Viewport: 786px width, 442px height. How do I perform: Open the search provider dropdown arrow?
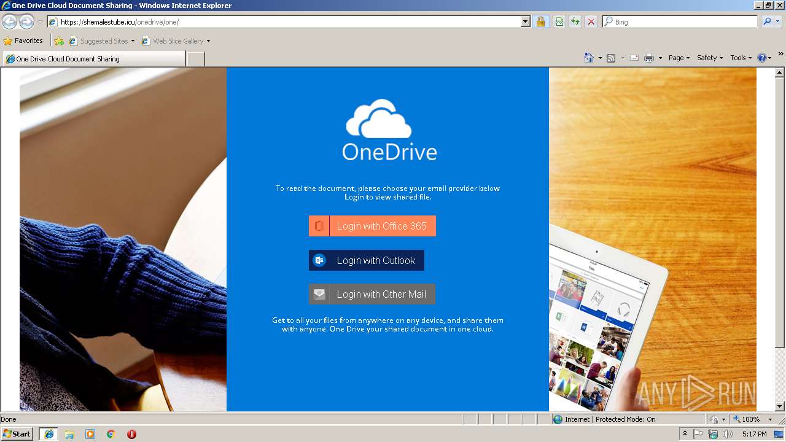(778, 21)
